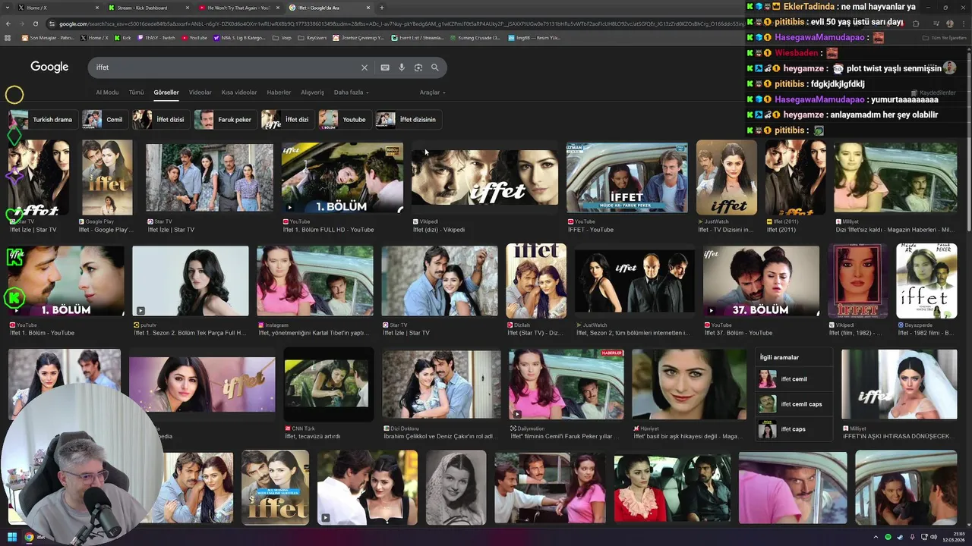Click the magnifier search button
The width and height of the screenshot is (972, 546).
[x=435, y=67]
